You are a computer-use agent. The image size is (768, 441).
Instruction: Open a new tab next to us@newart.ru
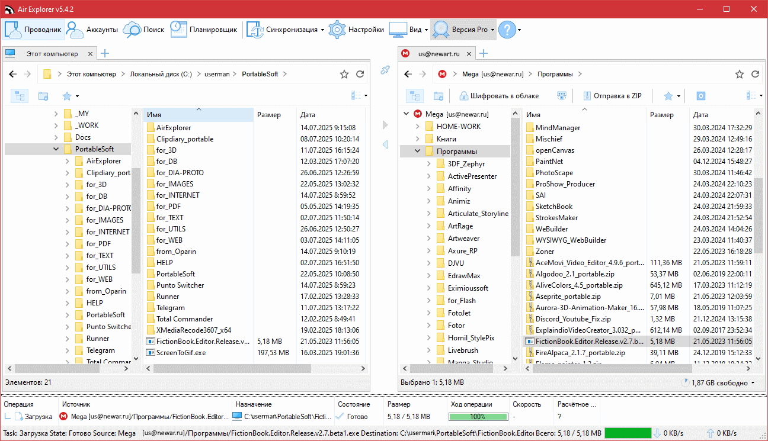pyautogui.click(x=483, y=54)
